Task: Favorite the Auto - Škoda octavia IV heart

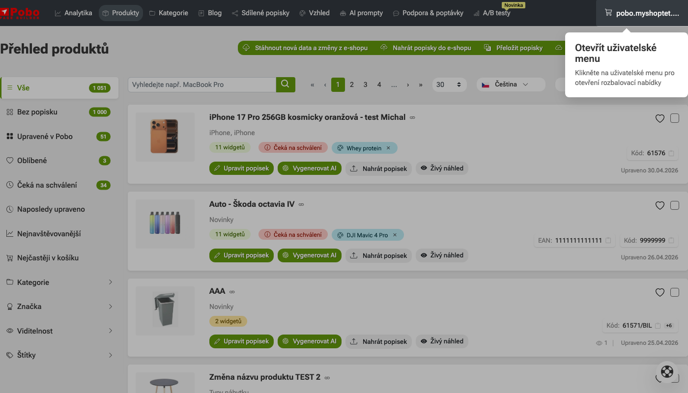Action: 660,205
